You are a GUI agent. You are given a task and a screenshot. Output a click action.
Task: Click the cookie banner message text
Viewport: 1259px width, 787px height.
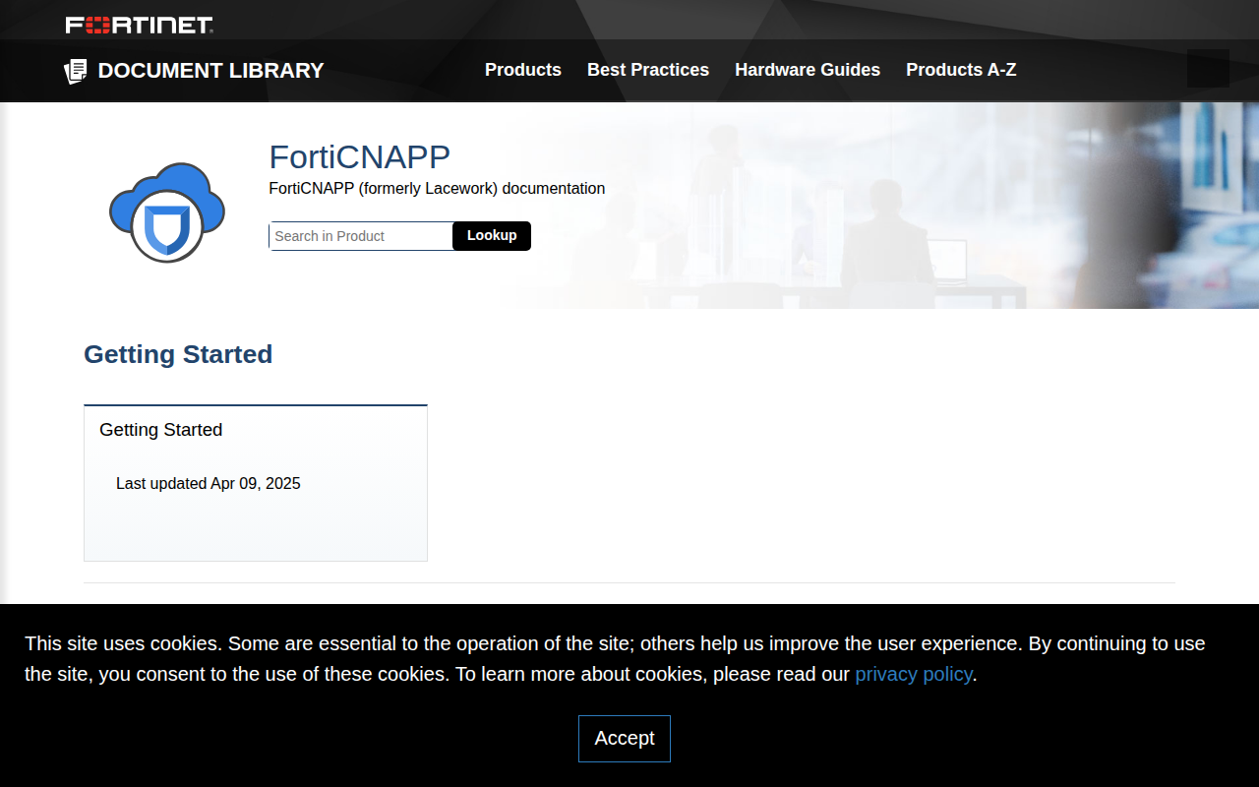click(615, 659)
